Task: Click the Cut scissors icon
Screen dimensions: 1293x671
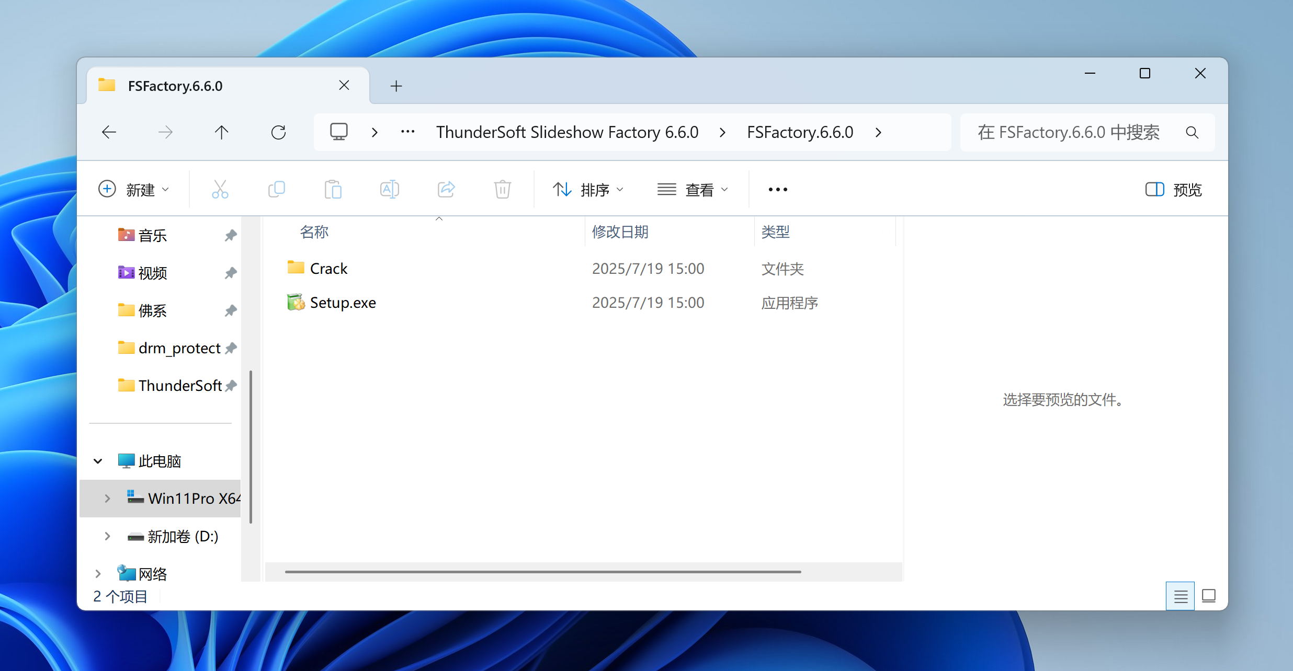Action: (220, 189)
